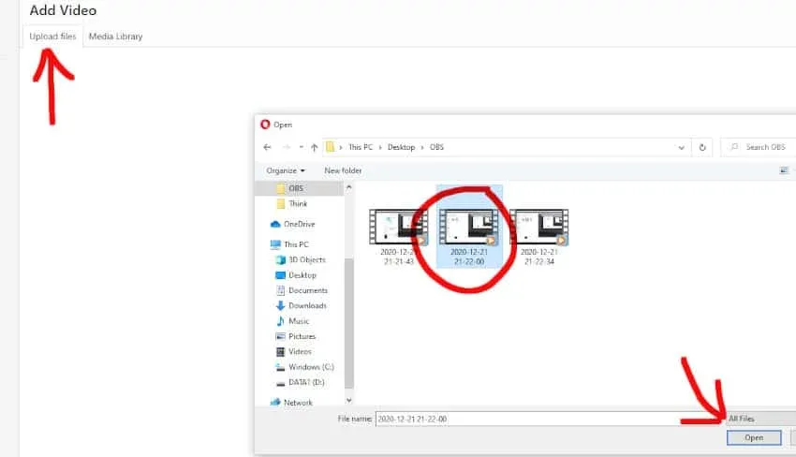This screenshot has width=796, height=457.
Task: Click the Pictures icon in sidebar
Action: (x=280, y=336)
